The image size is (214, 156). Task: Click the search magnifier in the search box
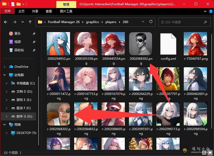205,22
